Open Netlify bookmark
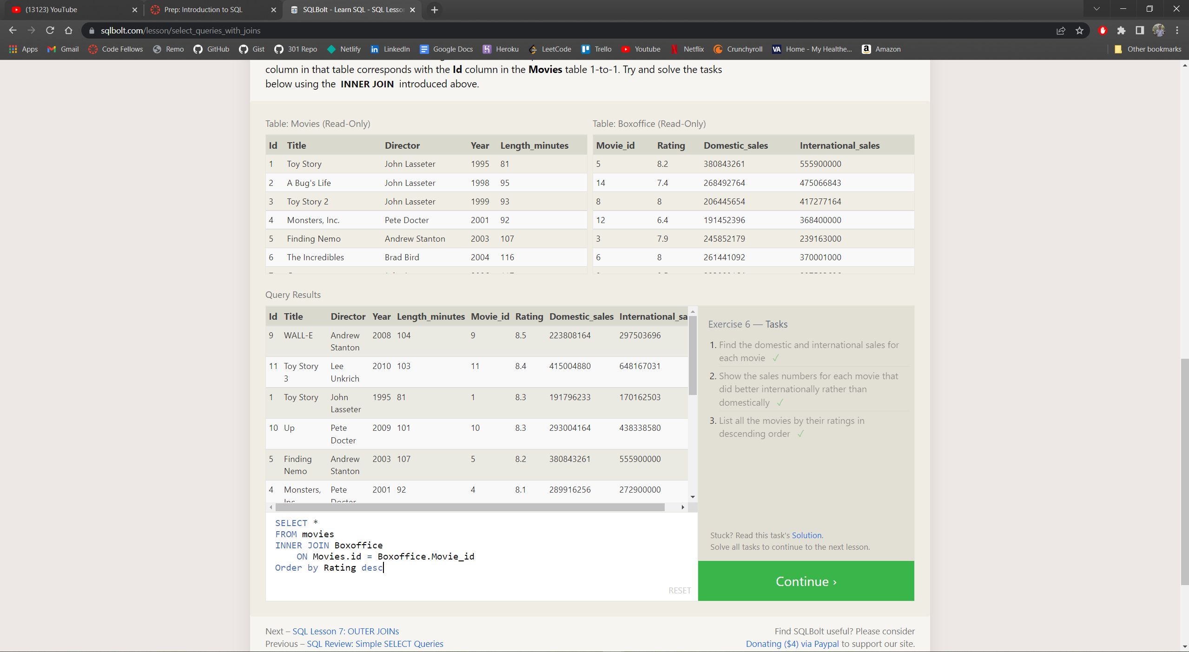 click(x=344, y=49)
